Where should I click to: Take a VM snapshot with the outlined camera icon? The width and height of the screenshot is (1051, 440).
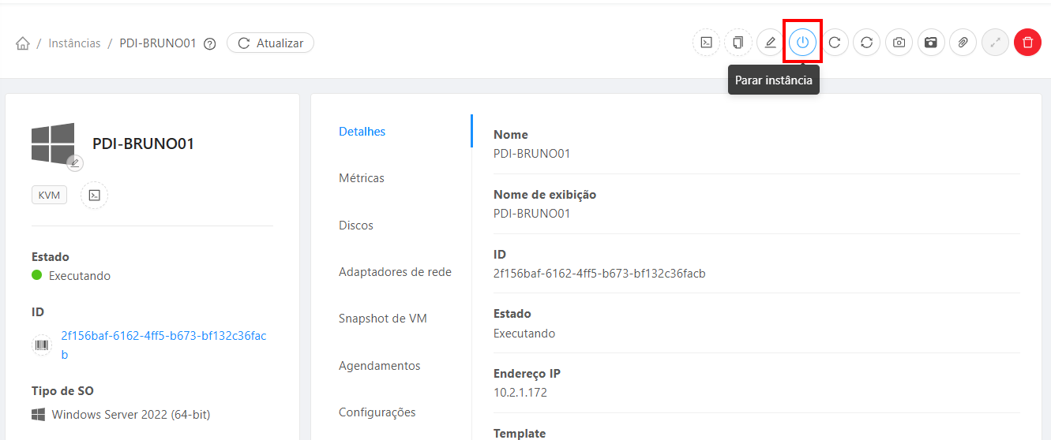(899, 43)
